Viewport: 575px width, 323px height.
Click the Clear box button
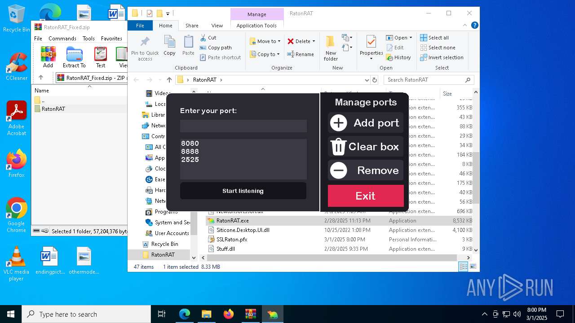tap(365, 146)
